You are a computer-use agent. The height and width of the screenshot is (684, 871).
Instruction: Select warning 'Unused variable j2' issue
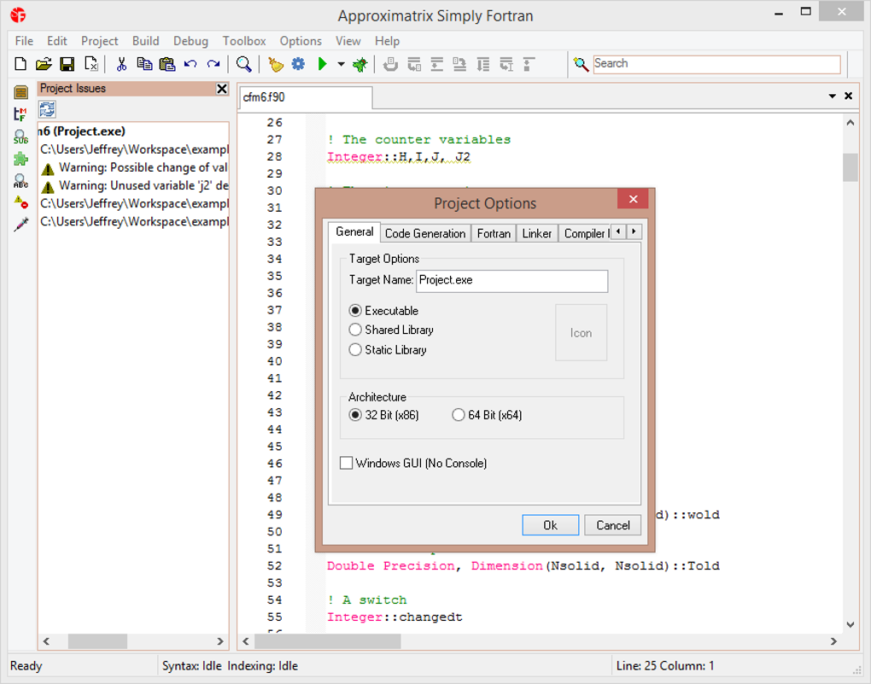(x=134, y=185)
